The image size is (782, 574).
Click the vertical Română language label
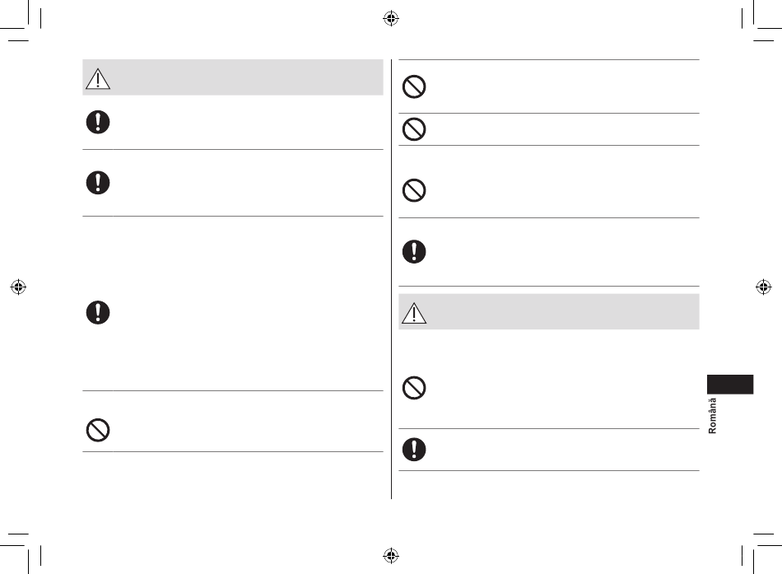click(x=712, y=415)
